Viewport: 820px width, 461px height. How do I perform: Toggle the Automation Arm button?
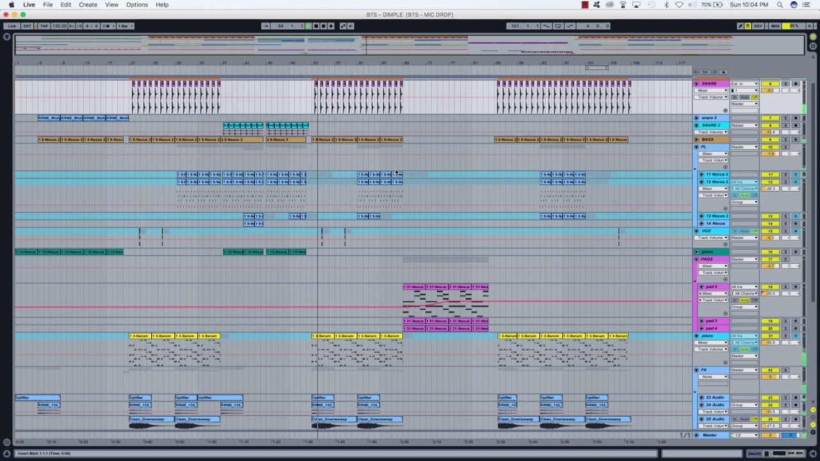click(x=343, y=26)
